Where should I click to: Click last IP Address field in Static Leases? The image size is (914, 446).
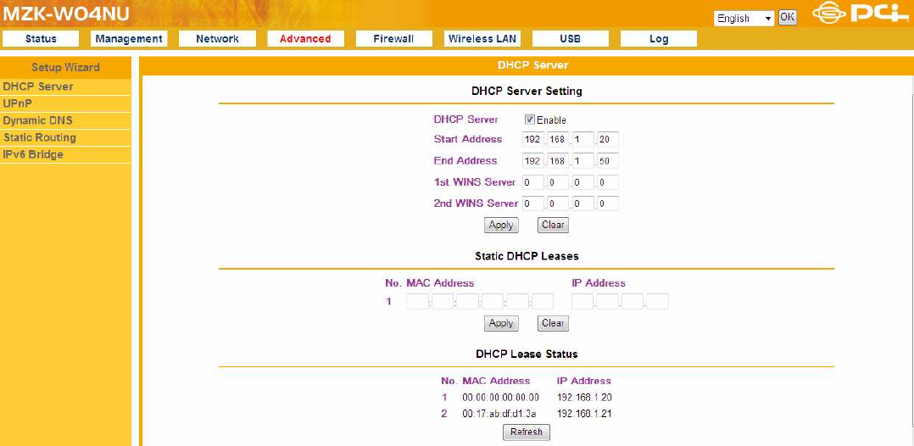[658, 301]
